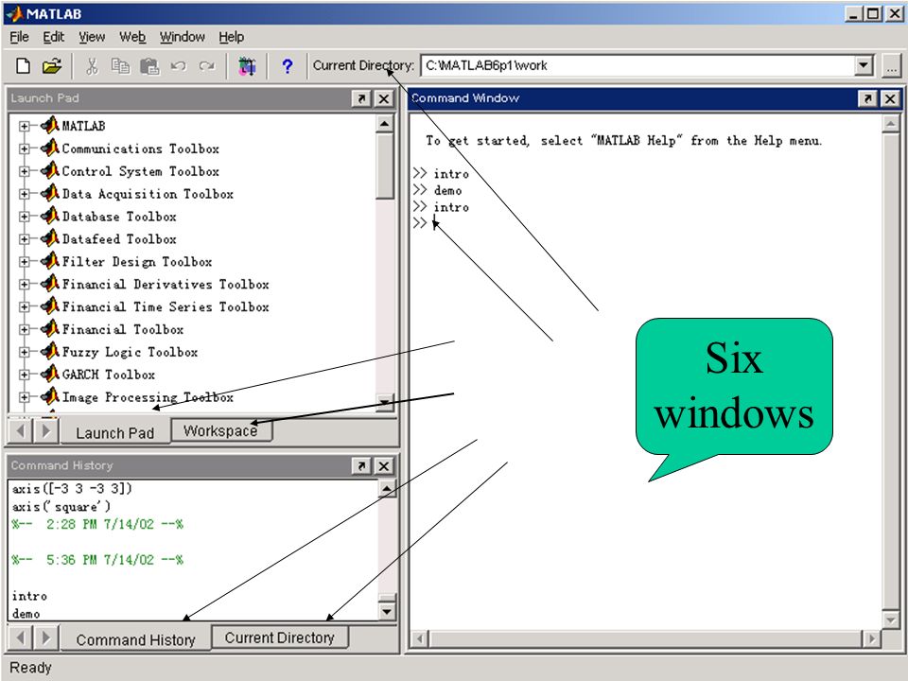
Task: Click the Paste clipboard icon
Action: coord(148,66)
